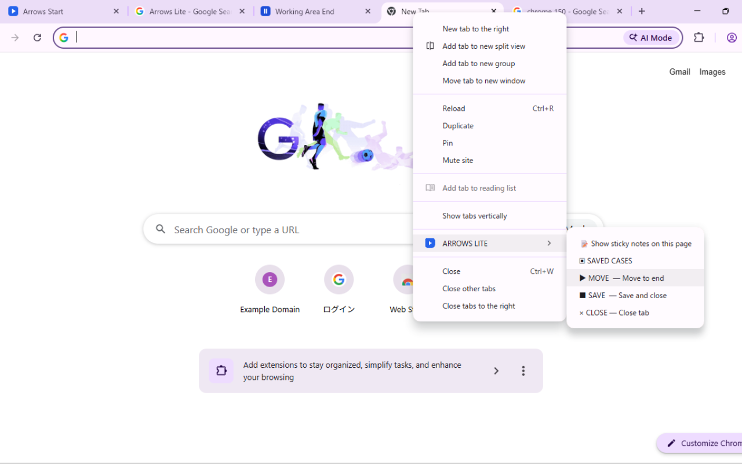Viewport: 742px width, 464px height.
Task: Click the Working Area End tab favicon
Action: point(265,12)
